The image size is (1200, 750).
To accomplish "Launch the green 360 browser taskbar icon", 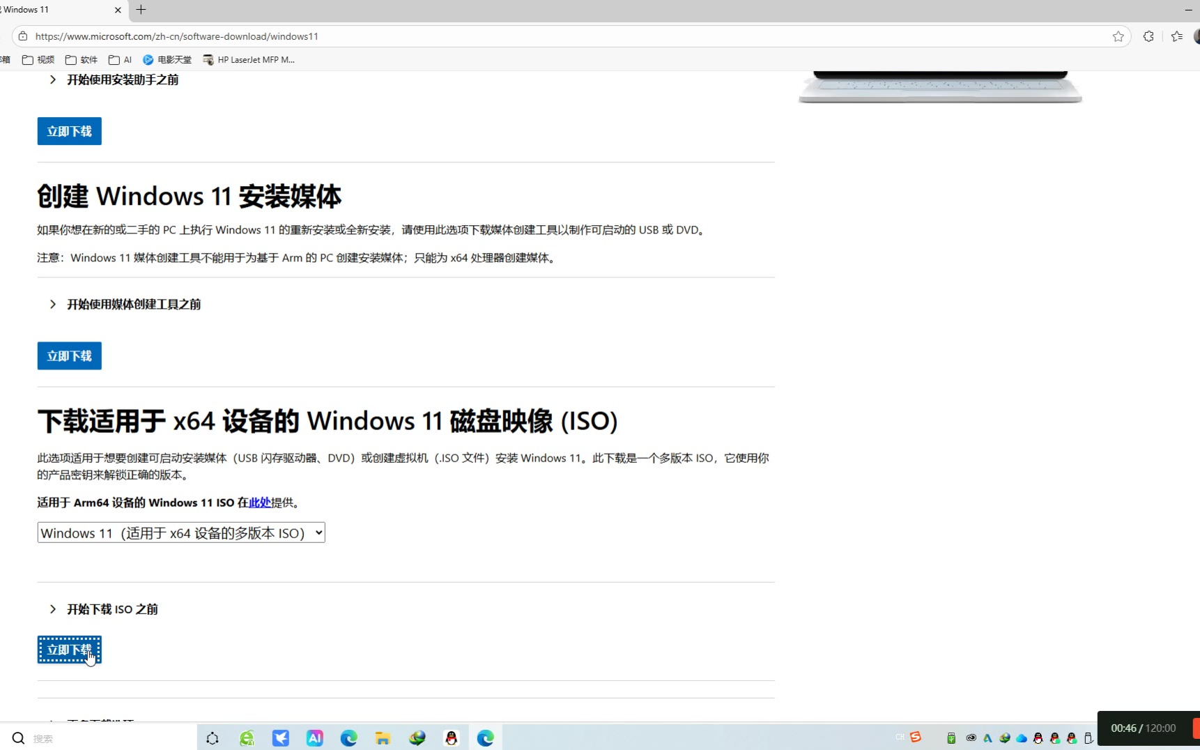I will point(247,738).
